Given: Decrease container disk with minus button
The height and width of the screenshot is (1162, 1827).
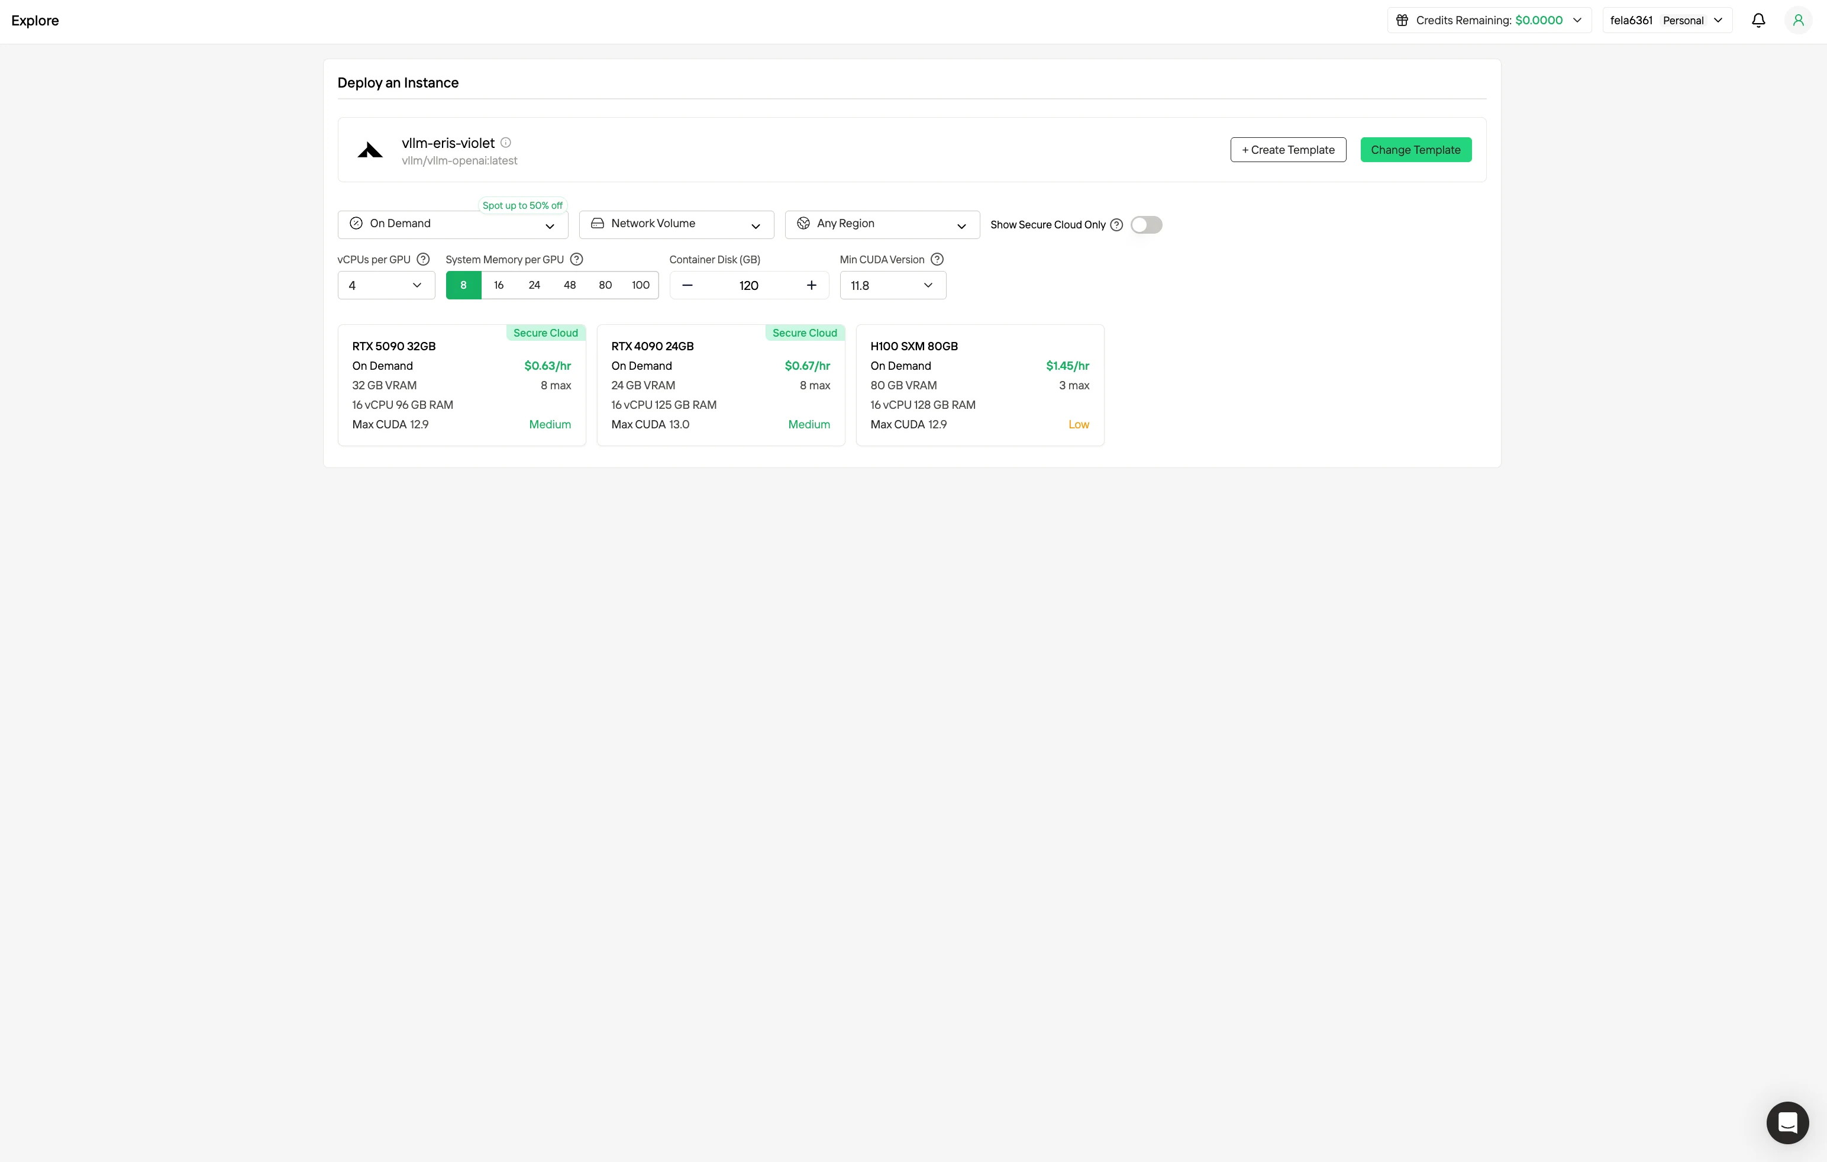Looking at the screenshot, I should [x=687, y=285].
